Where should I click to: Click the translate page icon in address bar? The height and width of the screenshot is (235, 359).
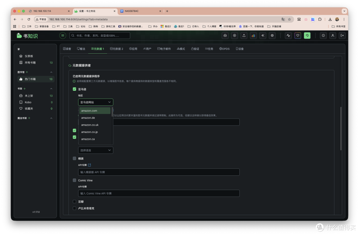pyautogui.click(x=283, y=20)
